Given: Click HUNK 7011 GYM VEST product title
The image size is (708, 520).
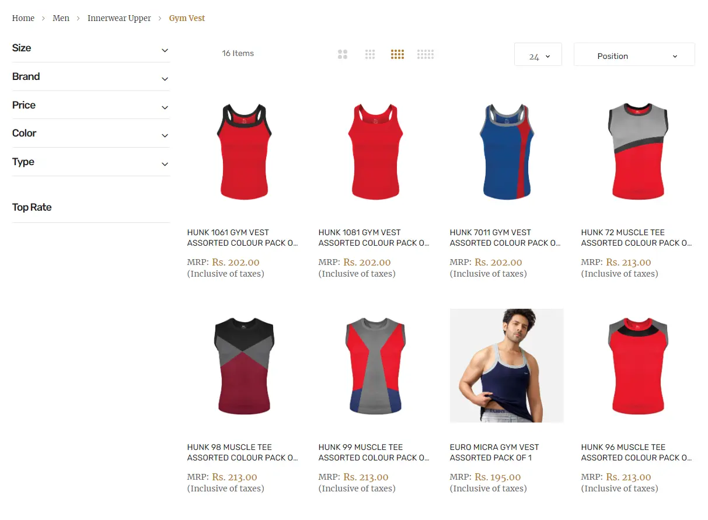Looking at the screenshot, I should point(505,238).
